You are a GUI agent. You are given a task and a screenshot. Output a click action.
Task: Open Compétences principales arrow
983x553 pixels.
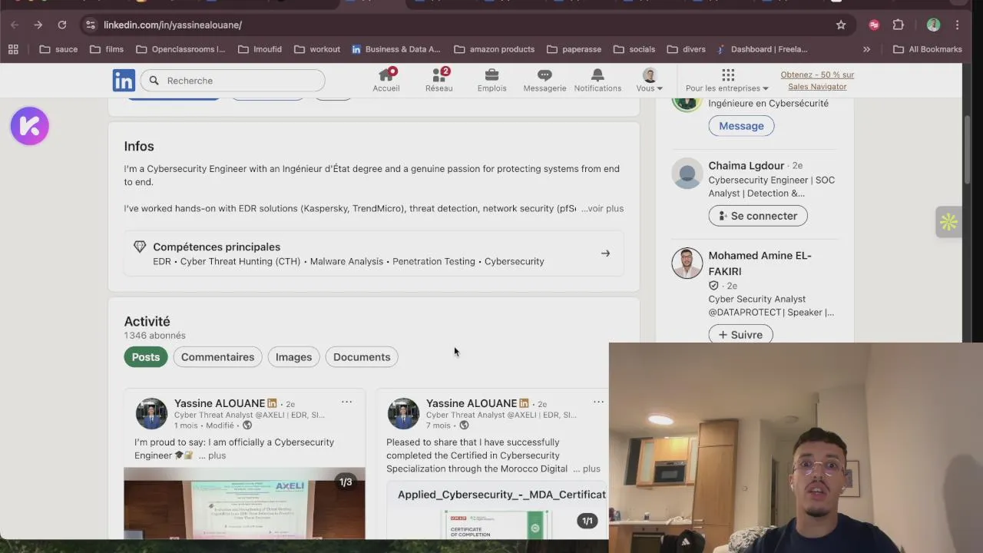[605, 253]
